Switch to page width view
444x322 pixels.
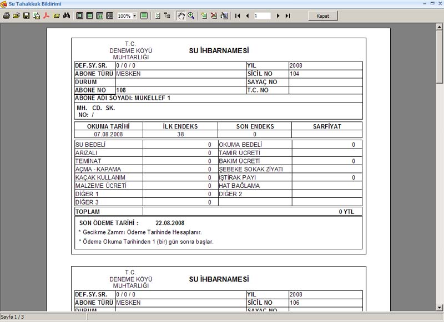(x=90, y=16)
